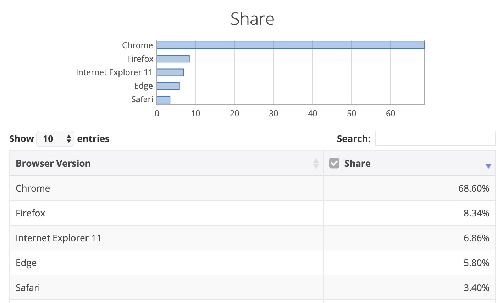Click the Share chart title
Viewport: 503px width, 303px height.
click(252, 19)
